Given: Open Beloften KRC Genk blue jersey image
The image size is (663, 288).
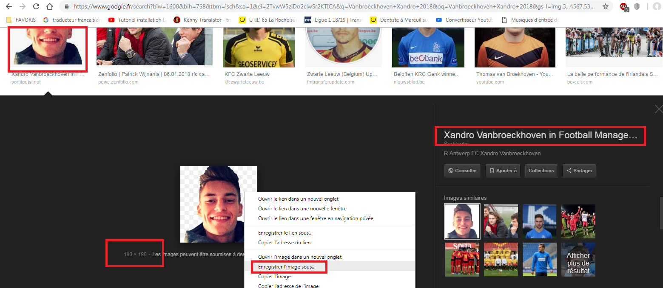Looking at the screenshot, I should (x=428, y=47).
